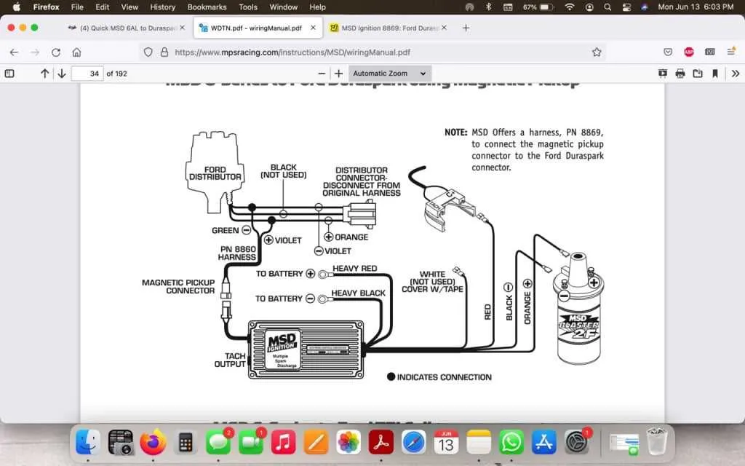
Task: Open the Calculator from Dock
Action: [x=186, y=442]
